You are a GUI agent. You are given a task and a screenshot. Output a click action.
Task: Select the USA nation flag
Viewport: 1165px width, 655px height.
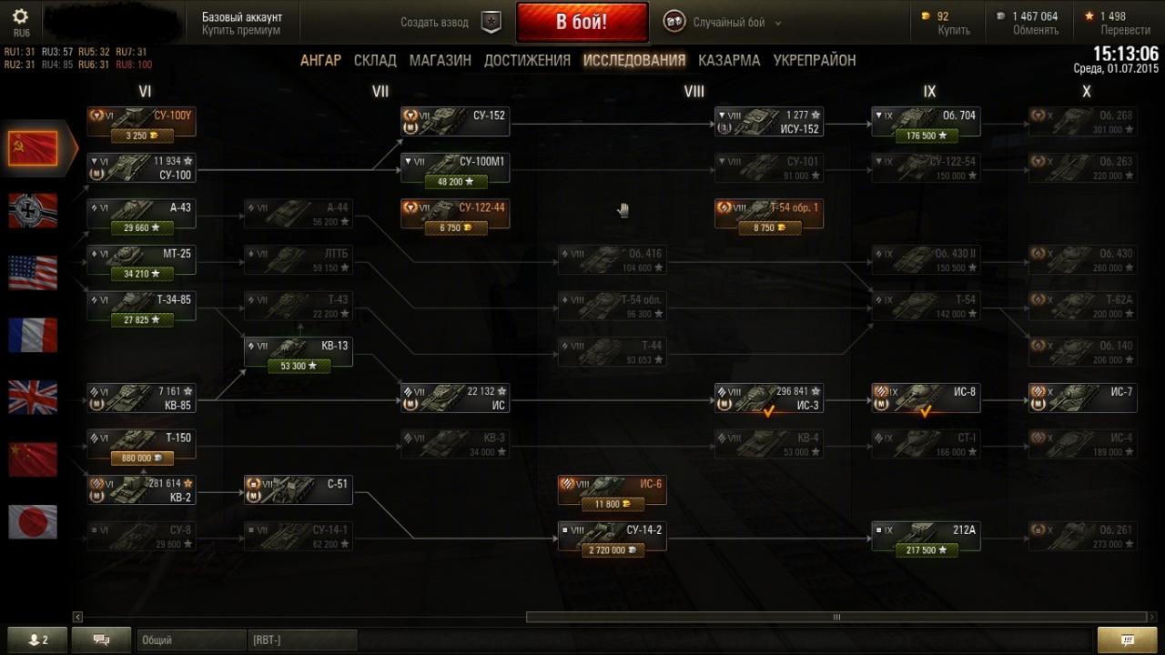coord(33,272)
